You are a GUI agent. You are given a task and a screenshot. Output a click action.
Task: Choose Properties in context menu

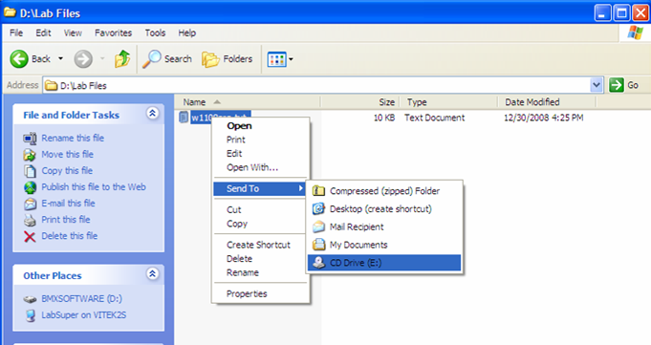click(x=261, y=294)
